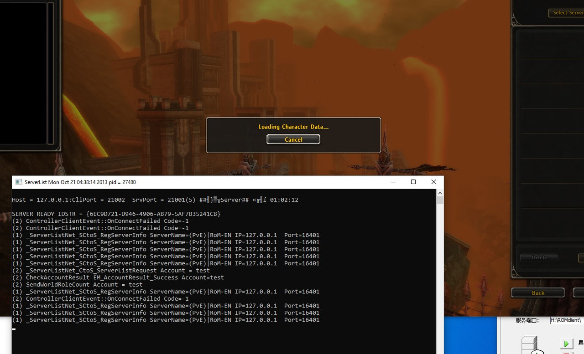Click the black chat box in the game corner

(25, 73)
